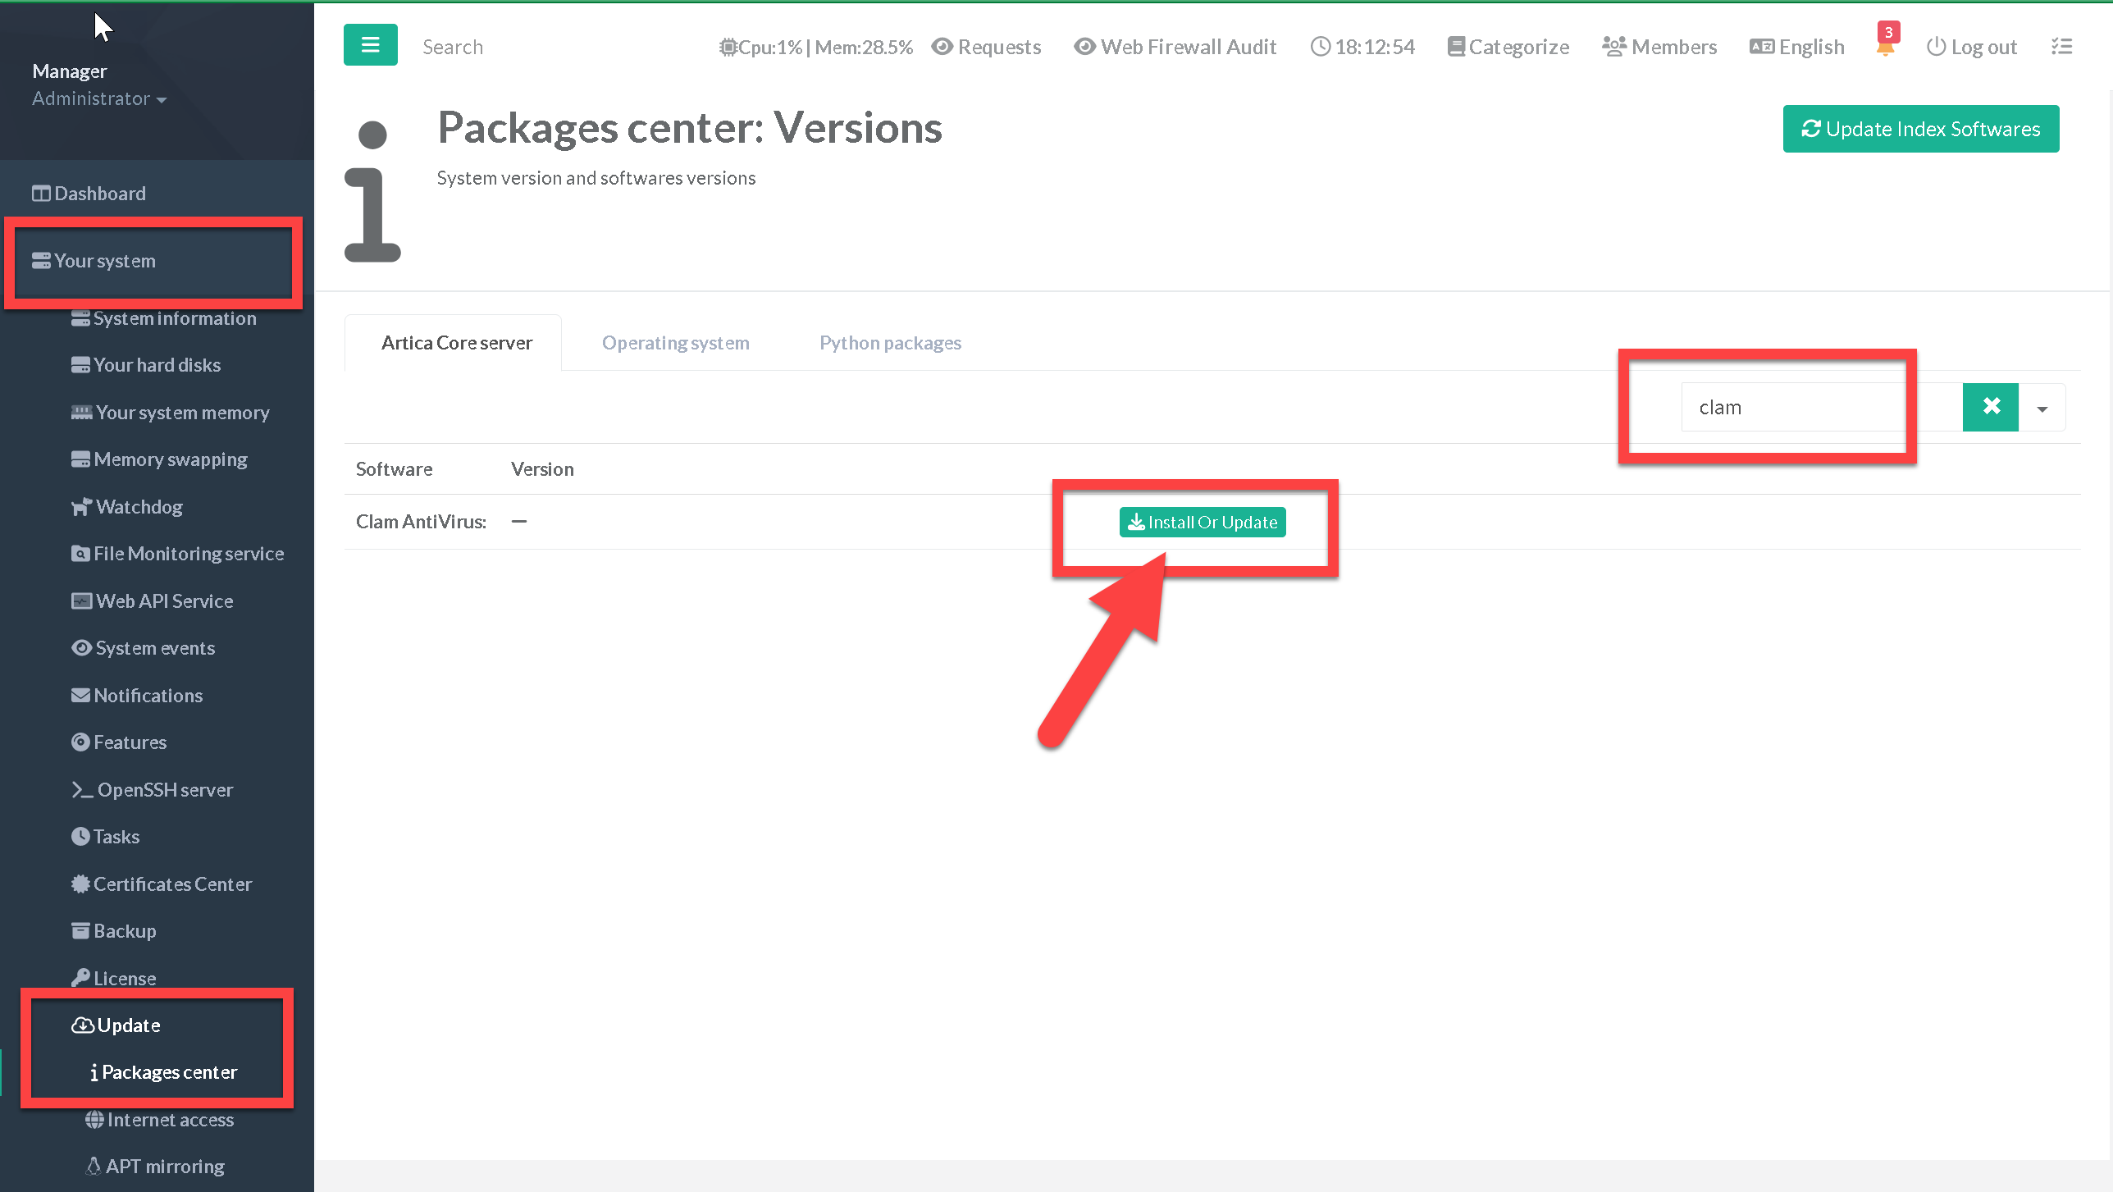2113x1192 pixels.
Task: Open Certificates Center in the sidebar
Action: click(171, 884)
